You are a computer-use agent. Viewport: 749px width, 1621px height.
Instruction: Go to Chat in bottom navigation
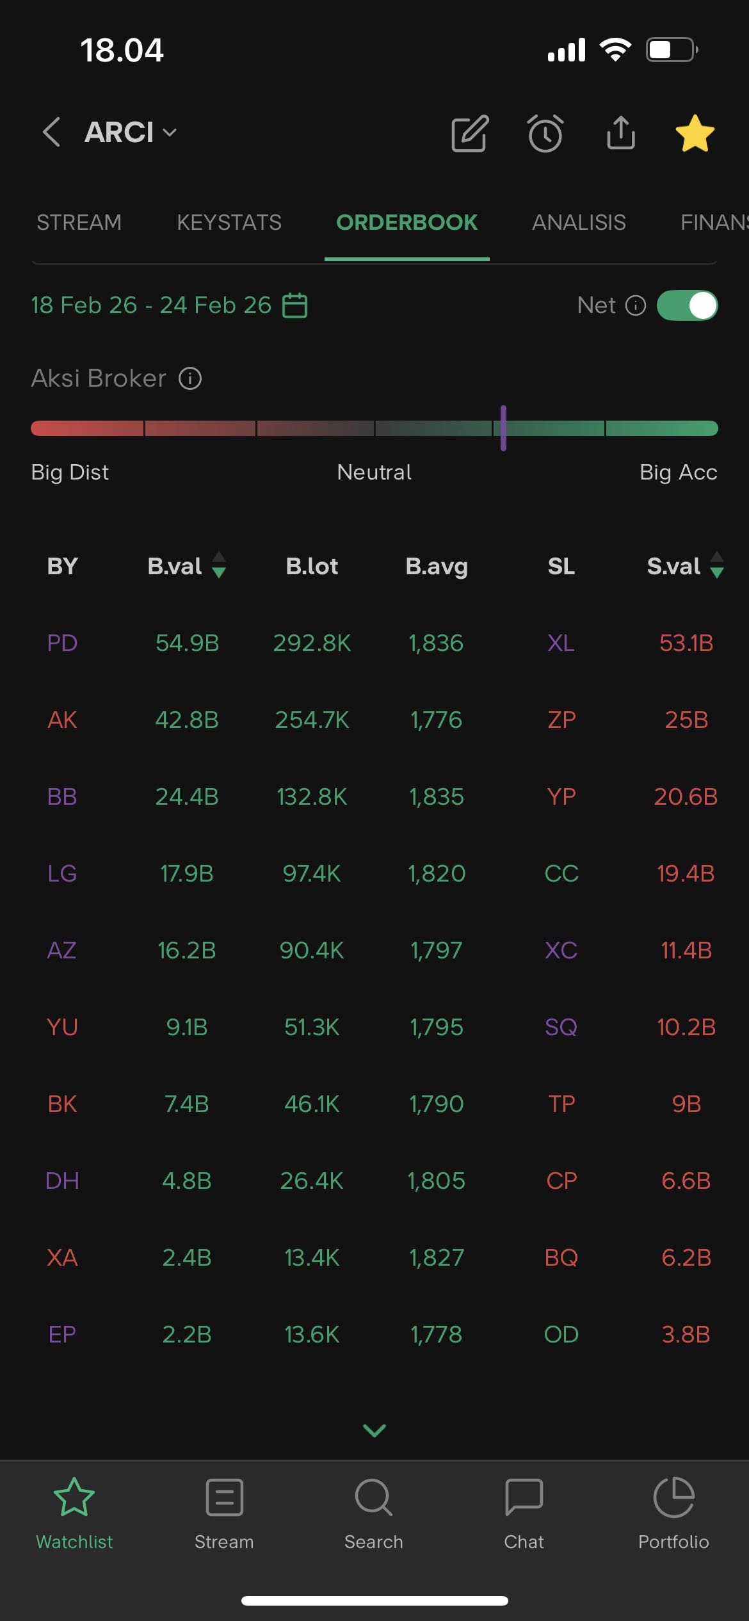click(524, 1513)
